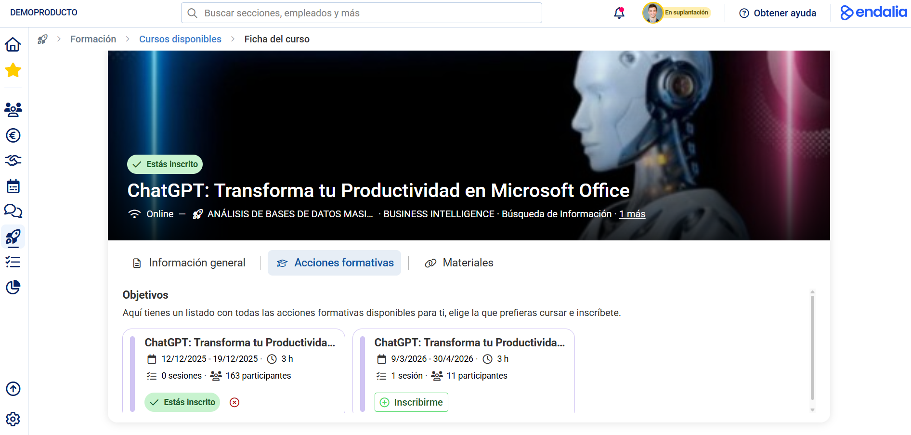
Task: Click the search magnifier icon
Action: tap(192, 13)
